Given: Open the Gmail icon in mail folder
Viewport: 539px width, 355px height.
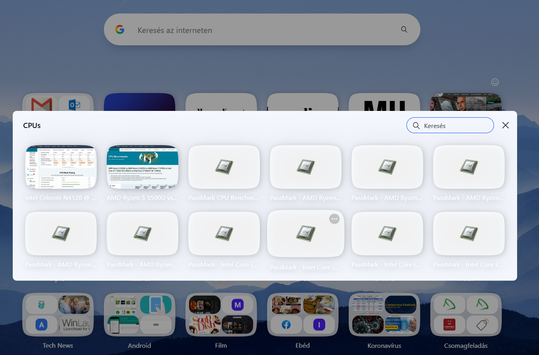Looking at the screenshot, I should tap(41, 104).
